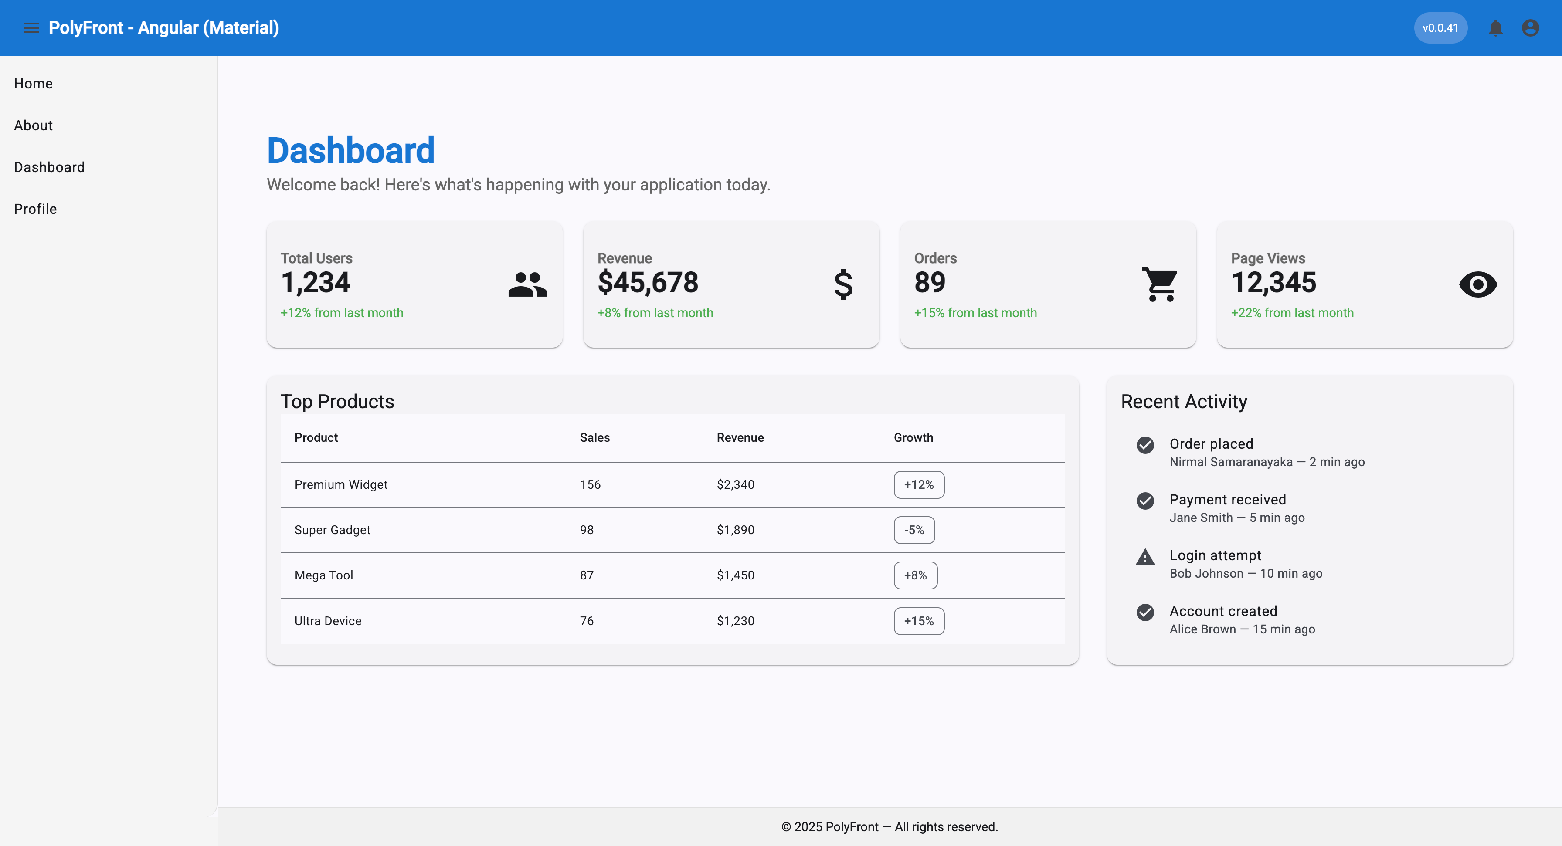Click the checkmark icon beside Account created
The width and height of the screenshot is (1562, 846).
(1145, 612)
